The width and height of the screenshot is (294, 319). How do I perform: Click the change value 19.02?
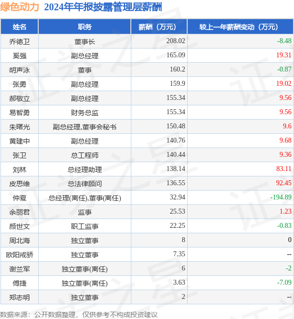click(x=284, y=84)
